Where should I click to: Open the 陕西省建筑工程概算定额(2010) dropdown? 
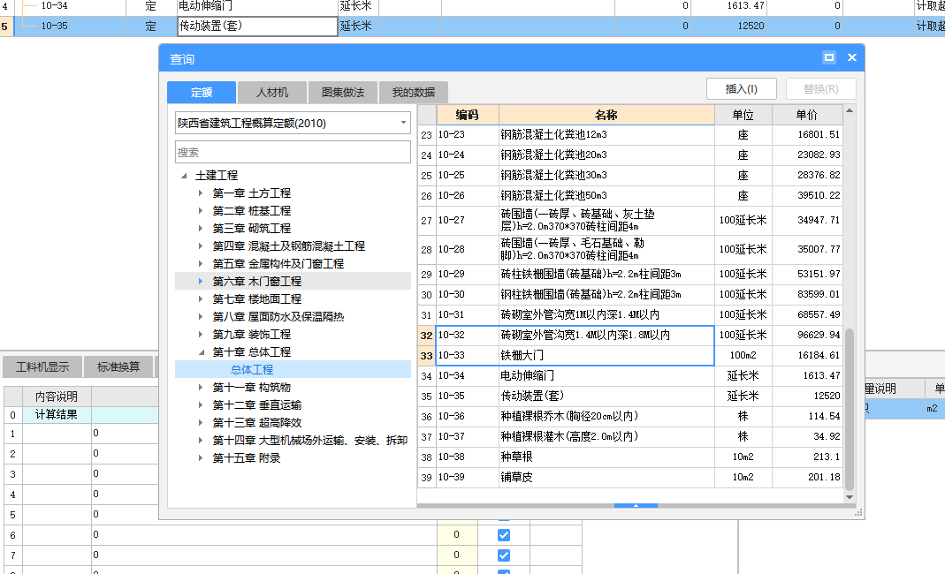pos(293,123)
